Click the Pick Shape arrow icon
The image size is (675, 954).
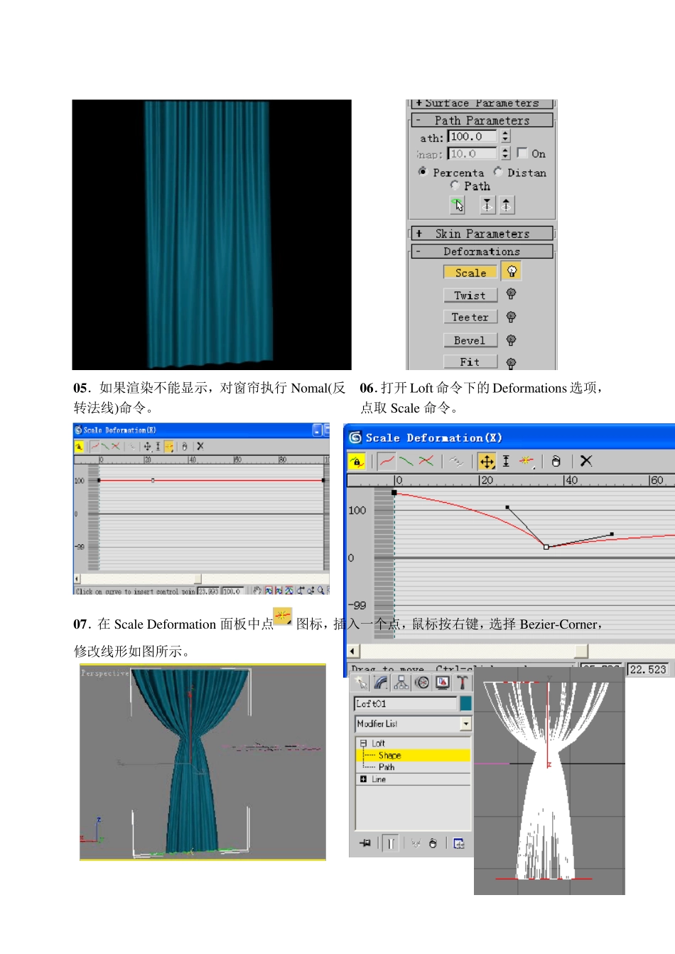[458, 205]
